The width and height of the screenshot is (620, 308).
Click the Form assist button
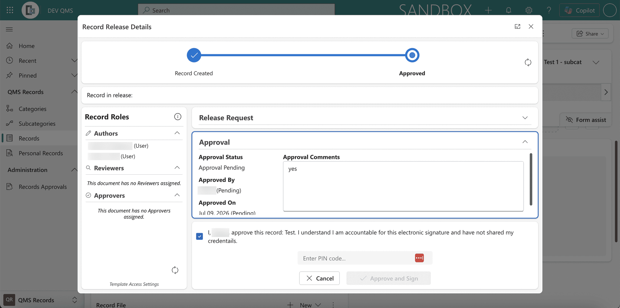[585, 120]
